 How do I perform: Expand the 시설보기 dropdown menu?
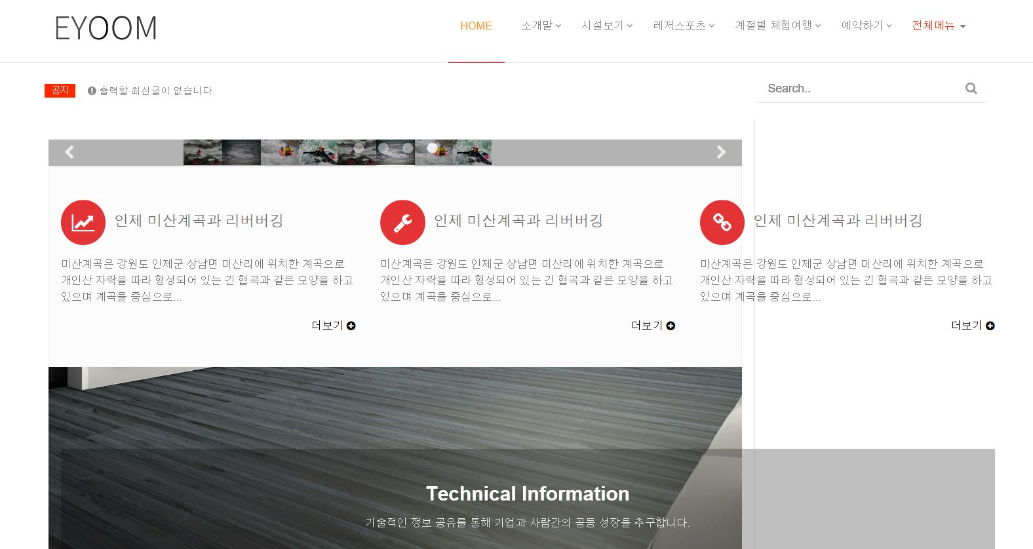607,26
